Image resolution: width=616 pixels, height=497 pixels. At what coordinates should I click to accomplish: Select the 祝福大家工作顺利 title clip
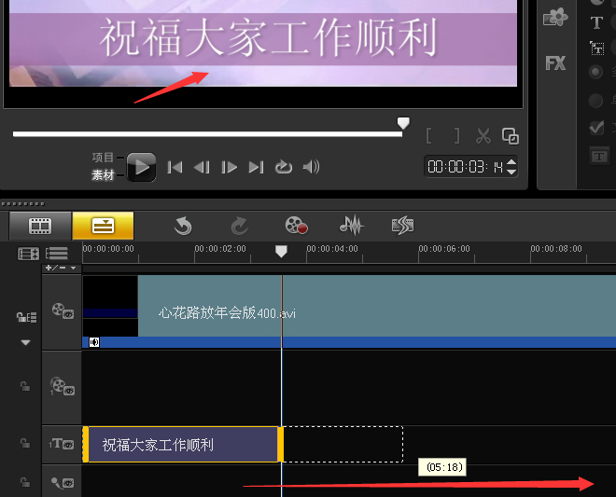183,445
